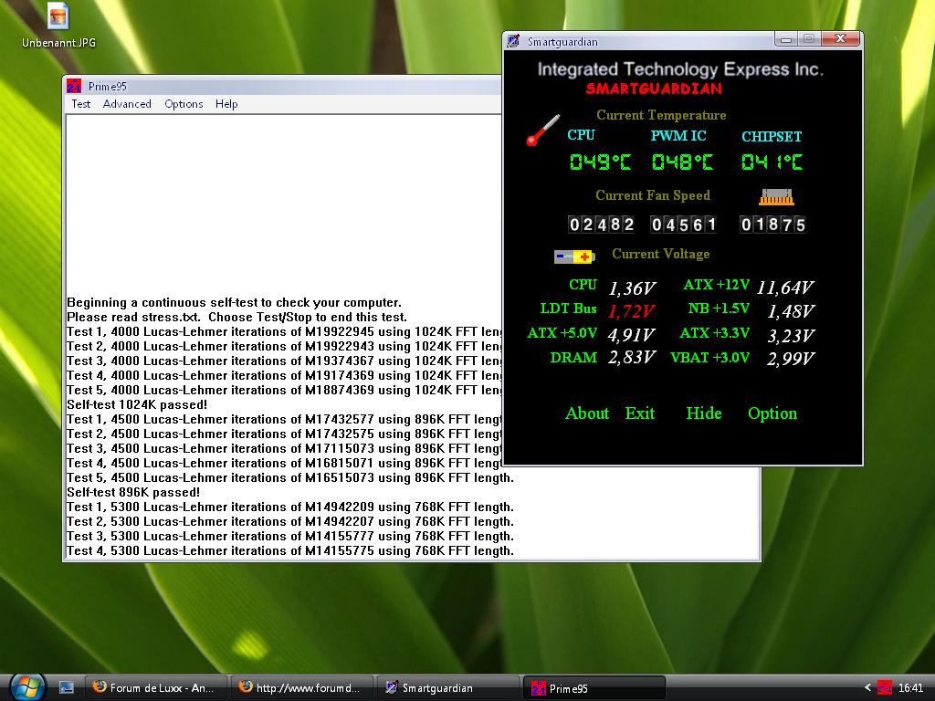Viewport: 935px width, 701px height.
Task: Click the 'Current Fan Speed' heading
Action: [653, 195]
